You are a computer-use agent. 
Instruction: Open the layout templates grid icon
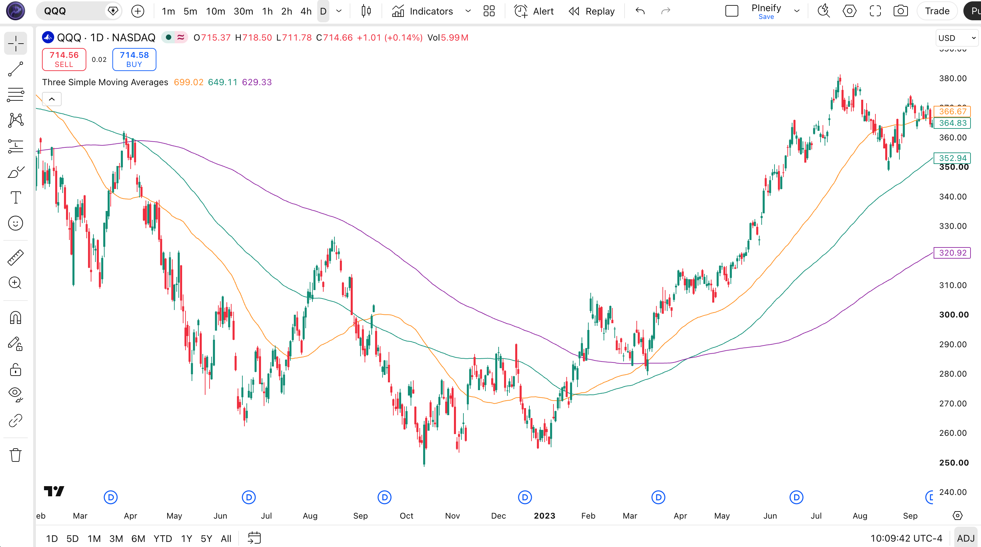489,11
